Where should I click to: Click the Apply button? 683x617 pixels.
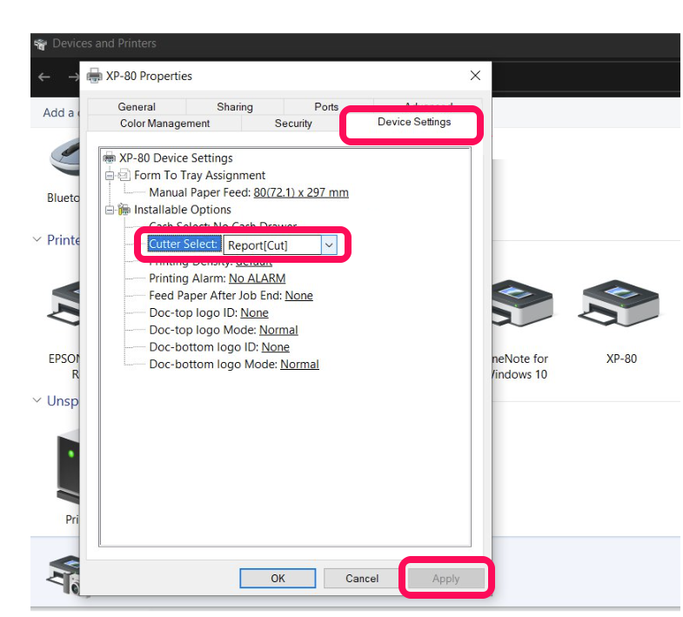click(445, 579)
